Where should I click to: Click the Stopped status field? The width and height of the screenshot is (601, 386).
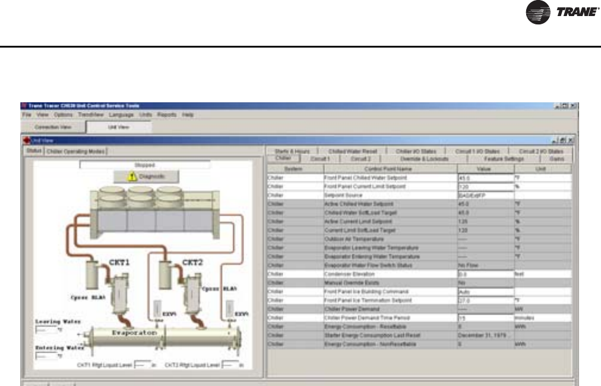(x=144, y=165)
